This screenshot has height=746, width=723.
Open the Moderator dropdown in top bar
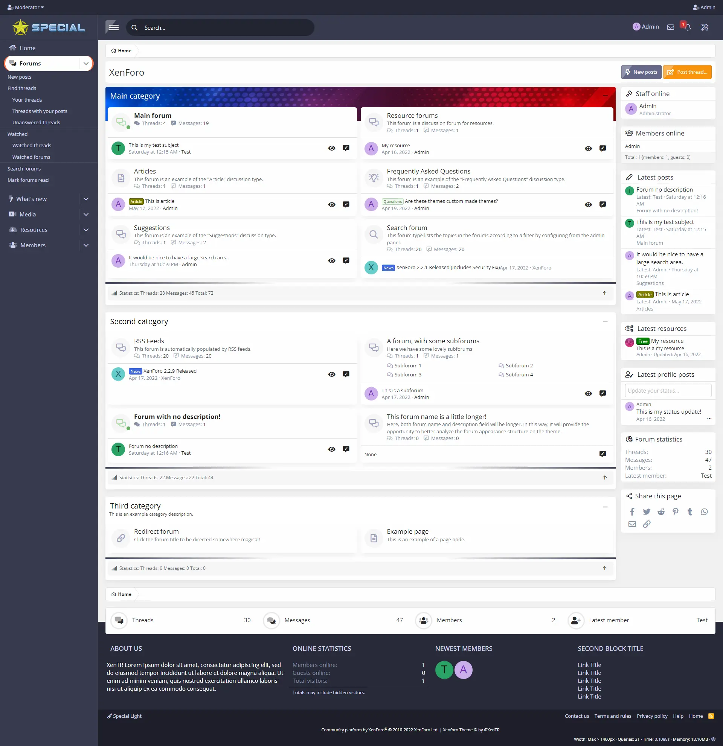[26, 7]
